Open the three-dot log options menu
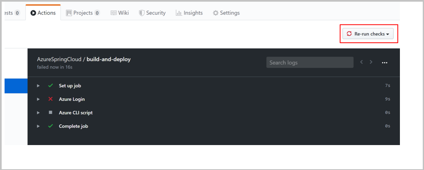Image resolution: width=424 pixels, height=170 pixels. click(385, 62)
